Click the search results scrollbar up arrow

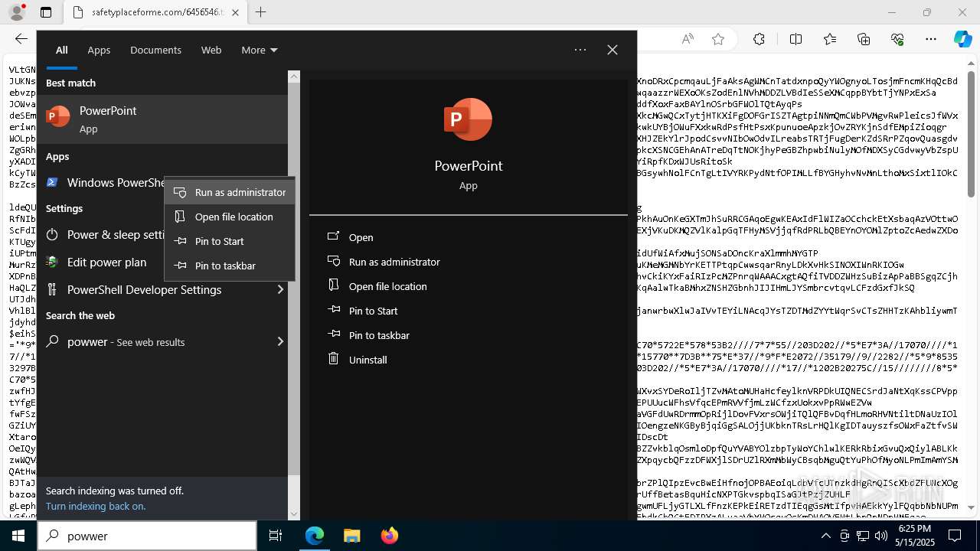(x=294, y=77)
